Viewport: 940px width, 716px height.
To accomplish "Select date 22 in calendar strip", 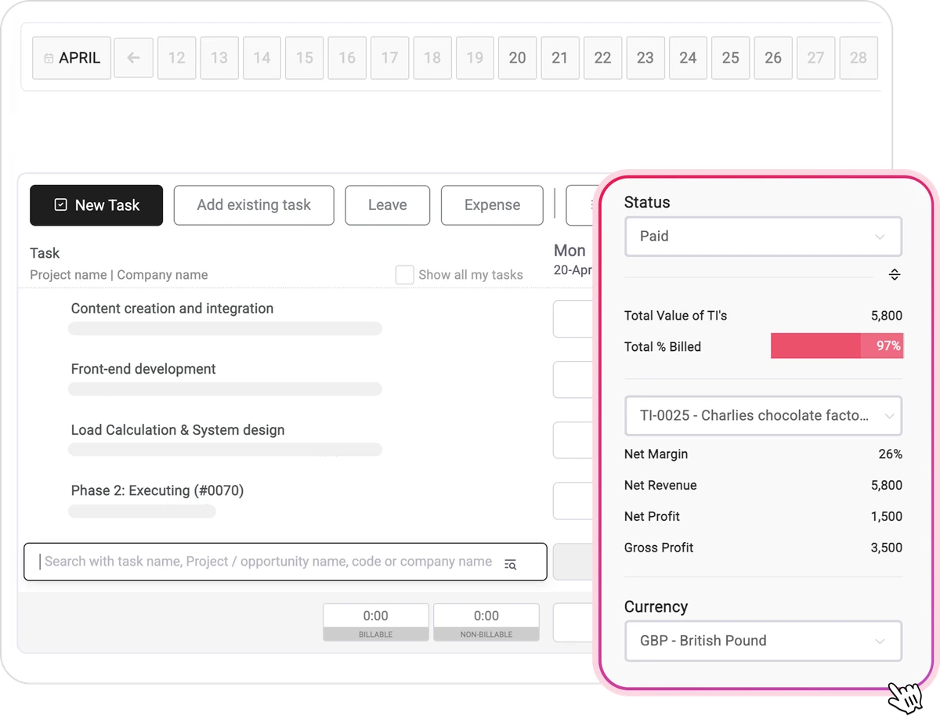I will tap(602, 58).
